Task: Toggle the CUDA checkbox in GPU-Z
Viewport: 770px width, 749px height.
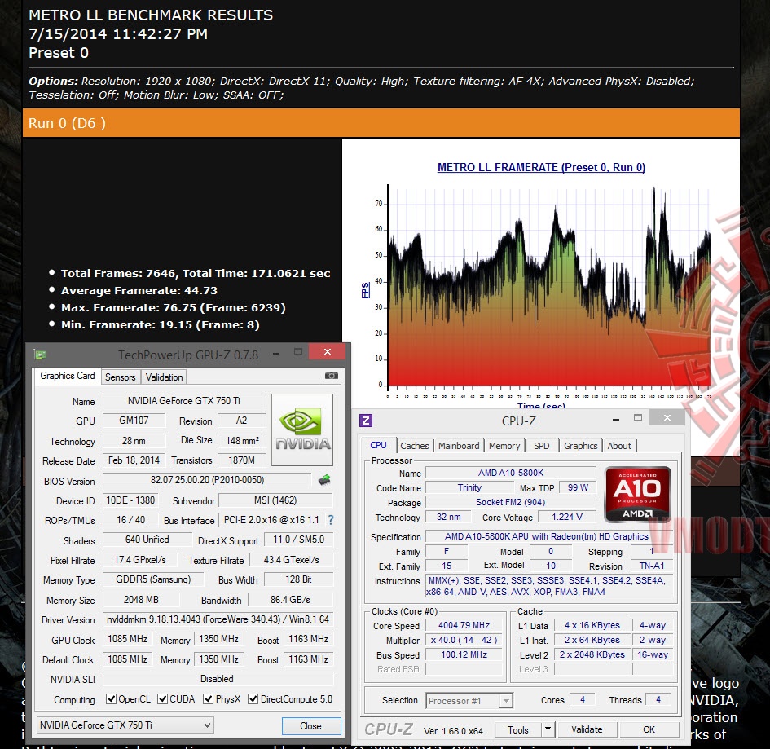Action: point(162,699)
